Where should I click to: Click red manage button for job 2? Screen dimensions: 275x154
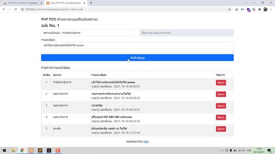[x=221, y=94]
